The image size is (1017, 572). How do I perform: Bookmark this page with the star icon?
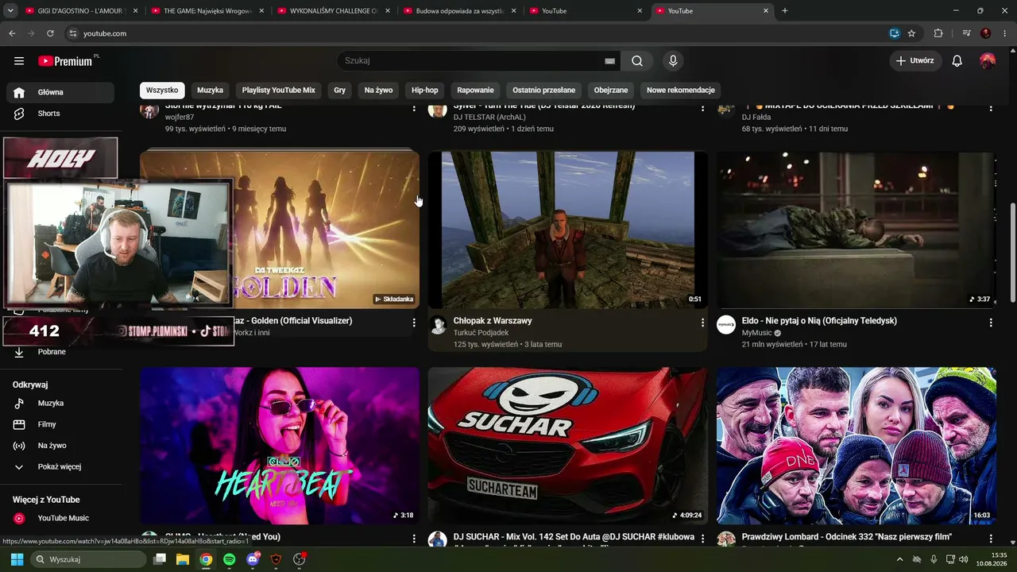coord(911,33)
